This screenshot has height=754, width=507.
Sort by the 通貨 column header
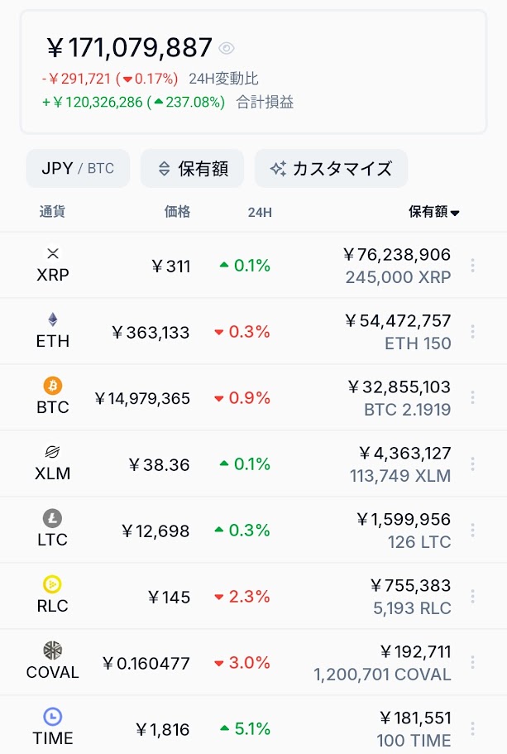click(52, 212)
